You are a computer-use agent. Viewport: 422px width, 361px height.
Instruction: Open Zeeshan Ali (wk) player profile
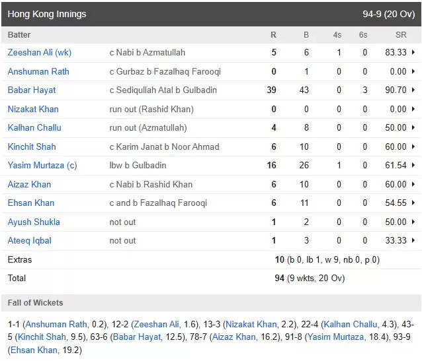[40, 52]
